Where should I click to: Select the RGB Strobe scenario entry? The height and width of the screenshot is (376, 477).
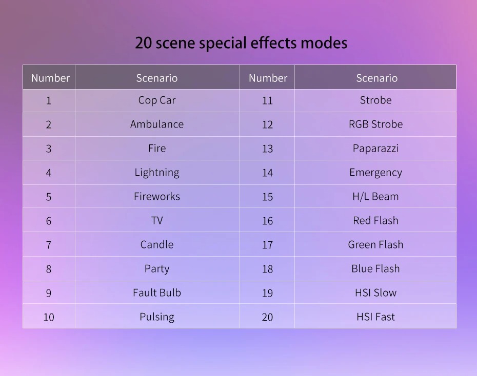pos(375,124)
